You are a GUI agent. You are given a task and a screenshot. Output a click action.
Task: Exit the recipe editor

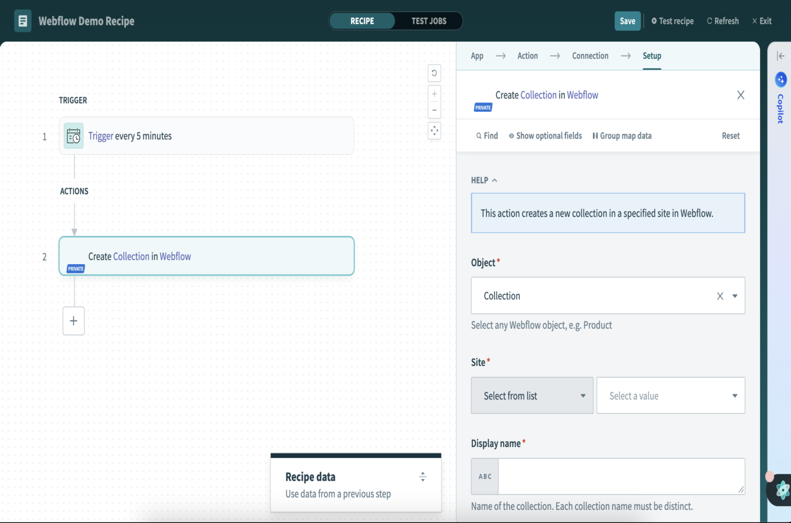(x=761, y=21)
